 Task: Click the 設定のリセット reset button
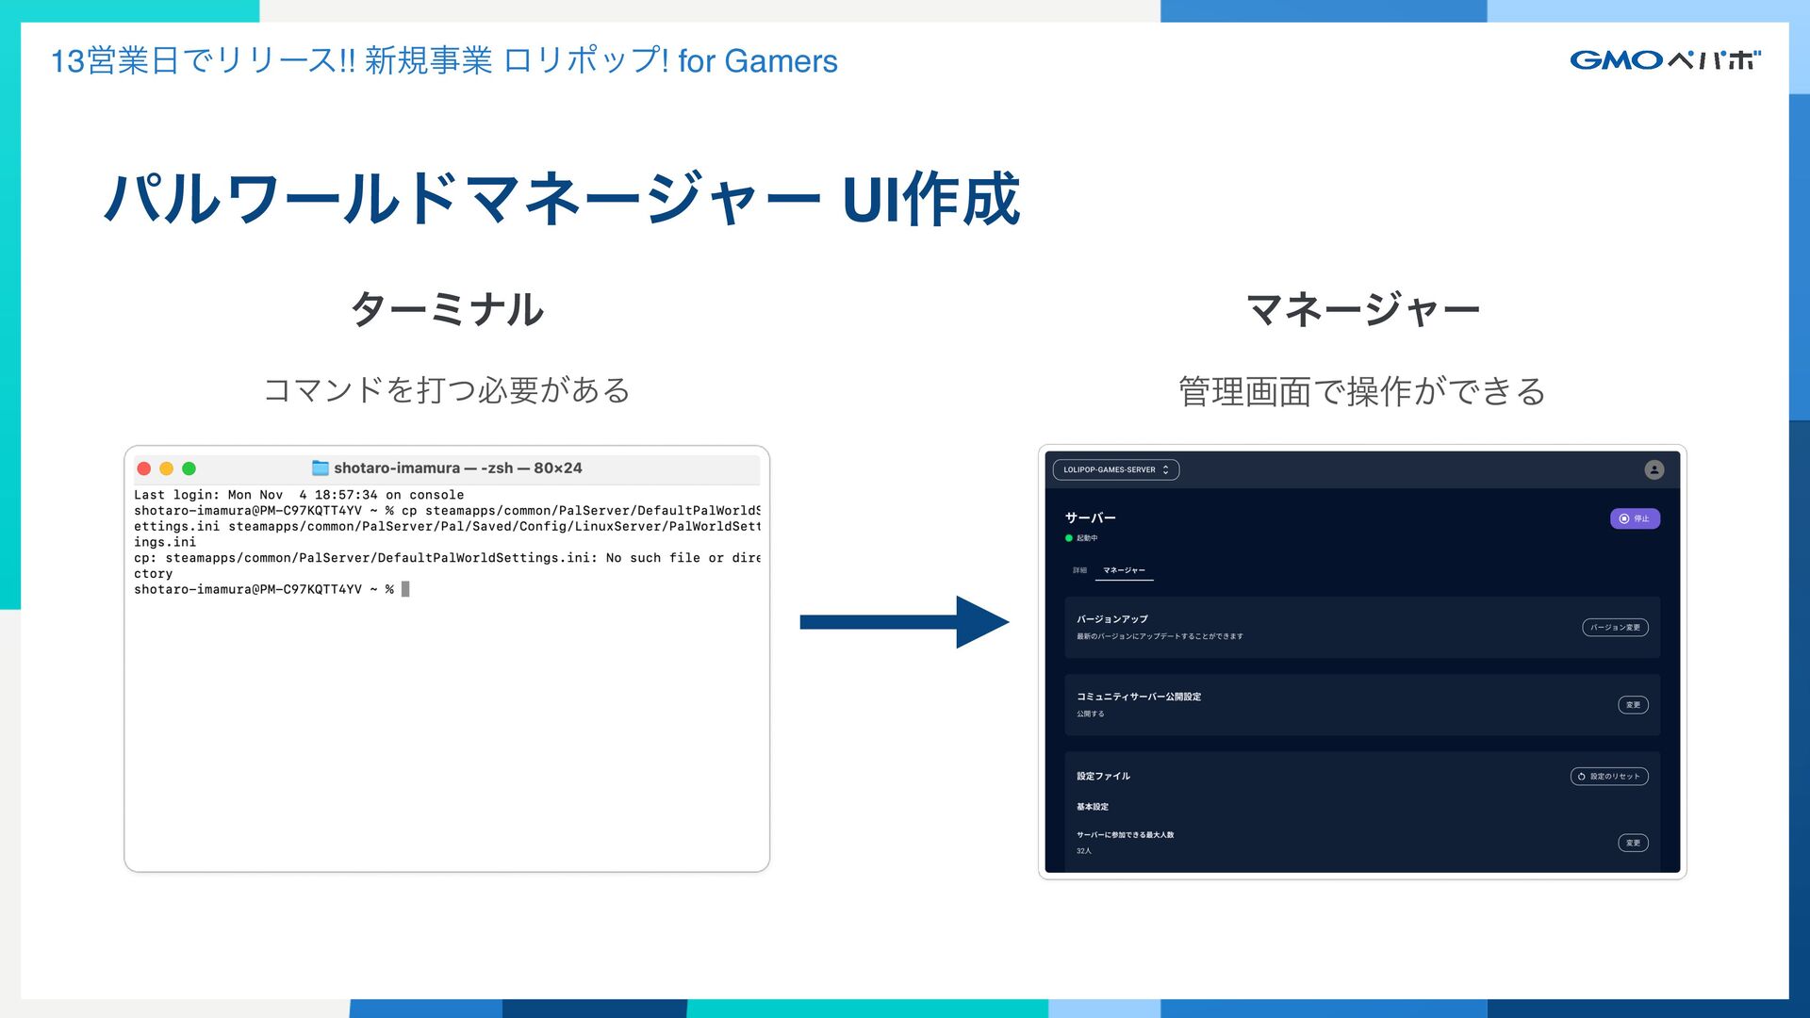tap(1608, 777)
